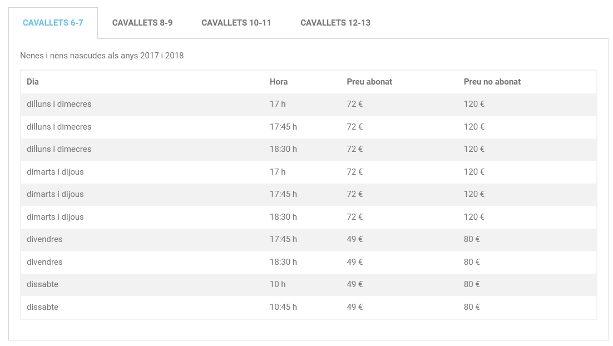613x346 pixels.
Task: Click the Preu abonat column header
Action: coord(369,82)
